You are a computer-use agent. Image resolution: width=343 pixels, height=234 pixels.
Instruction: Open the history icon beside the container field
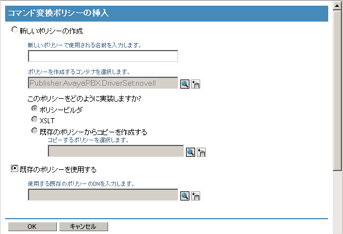[196, 84]
